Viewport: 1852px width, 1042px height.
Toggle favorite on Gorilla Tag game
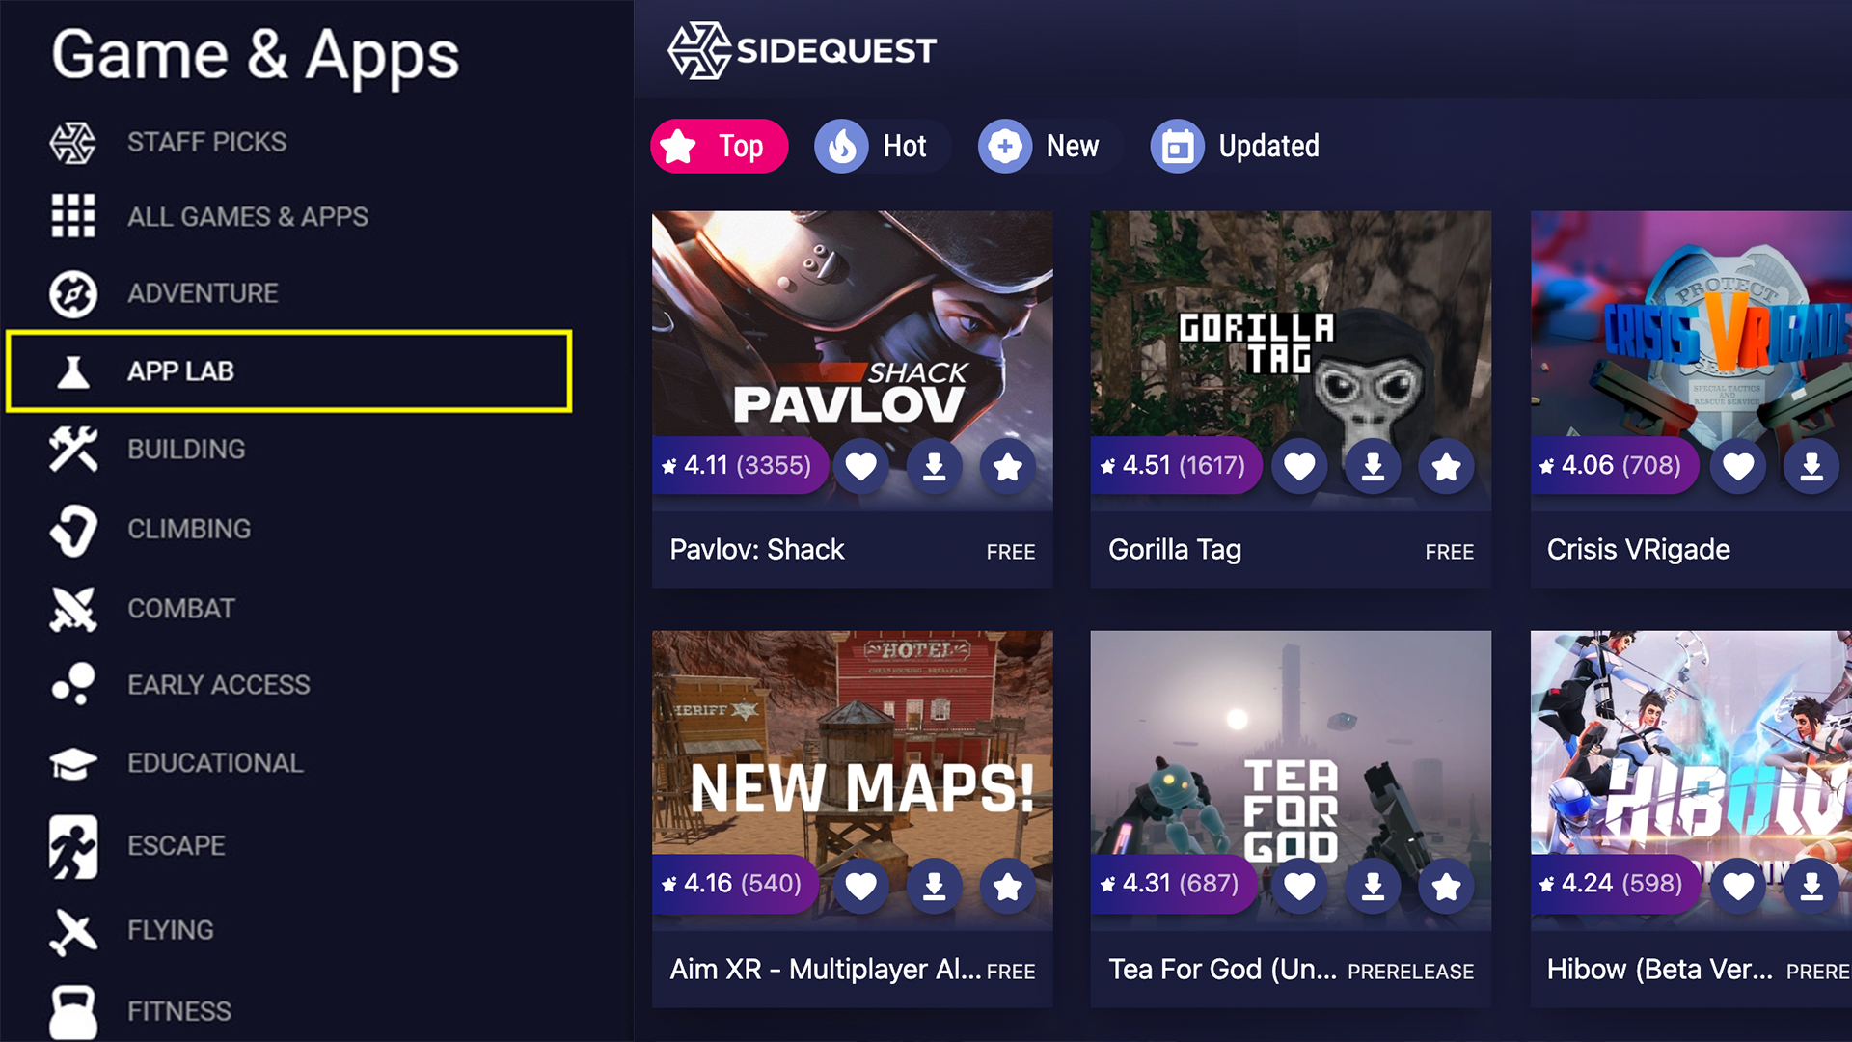(1300, 466)
